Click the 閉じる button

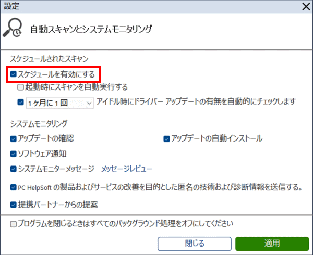(x=195, y=244)
